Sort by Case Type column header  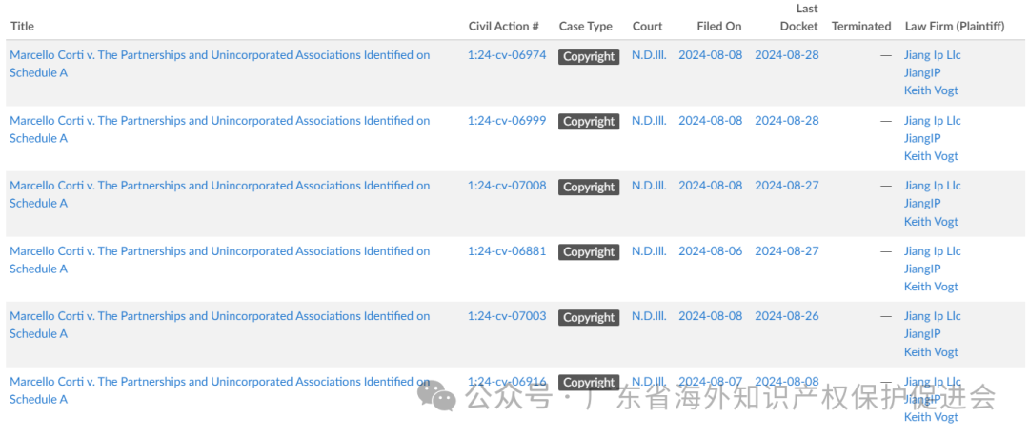click(585, 27)
